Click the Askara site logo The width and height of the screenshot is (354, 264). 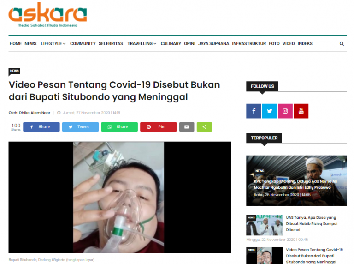(x=47, y=15)
